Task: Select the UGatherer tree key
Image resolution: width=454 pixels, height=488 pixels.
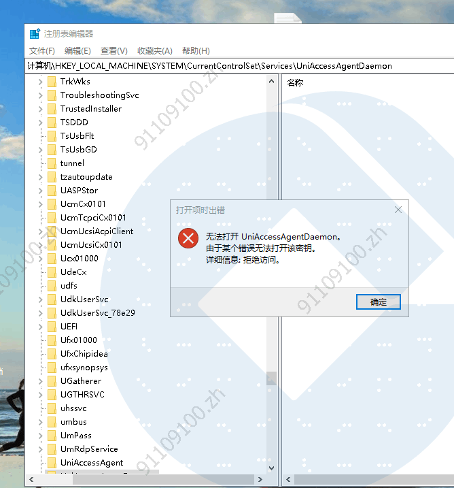Action: 81,381
